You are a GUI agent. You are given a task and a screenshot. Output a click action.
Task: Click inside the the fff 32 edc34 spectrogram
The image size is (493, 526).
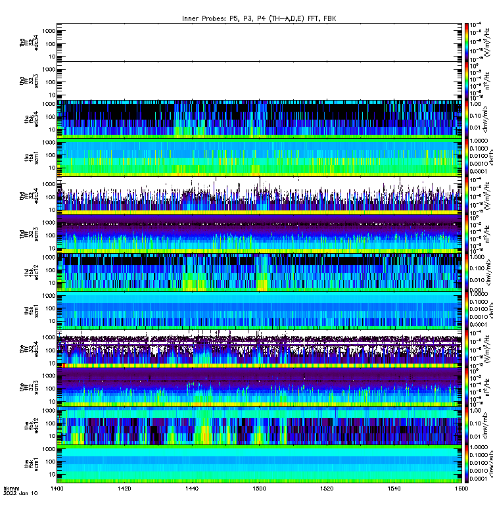coord(259,348)
